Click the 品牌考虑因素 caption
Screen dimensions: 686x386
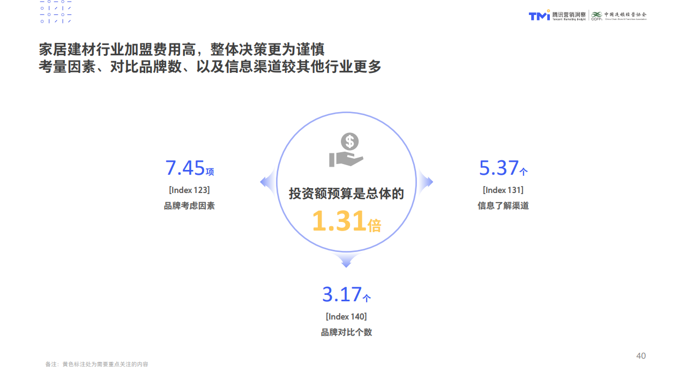point(189,206)
